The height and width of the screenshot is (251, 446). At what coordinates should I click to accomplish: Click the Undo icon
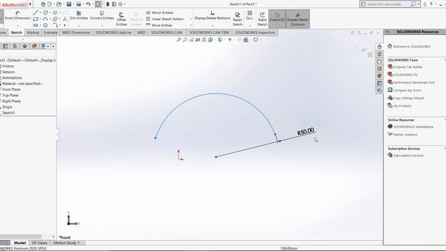(89, 4)
